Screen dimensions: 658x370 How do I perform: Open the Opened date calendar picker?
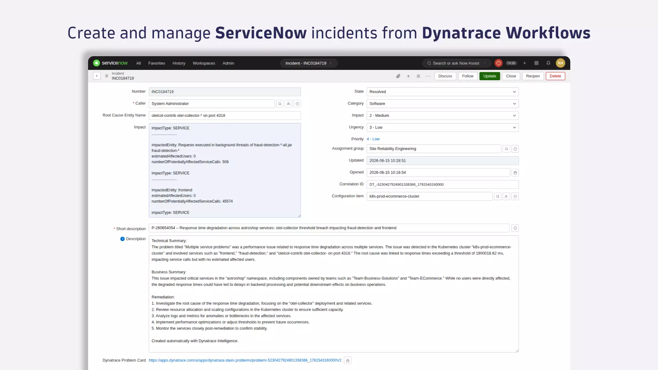point(515,173)
